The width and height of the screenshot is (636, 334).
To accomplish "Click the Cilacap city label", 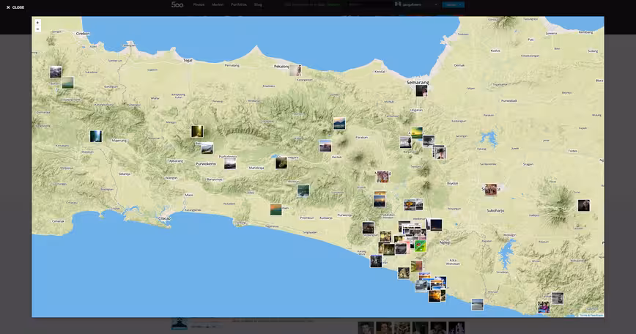I will [164, 218].
